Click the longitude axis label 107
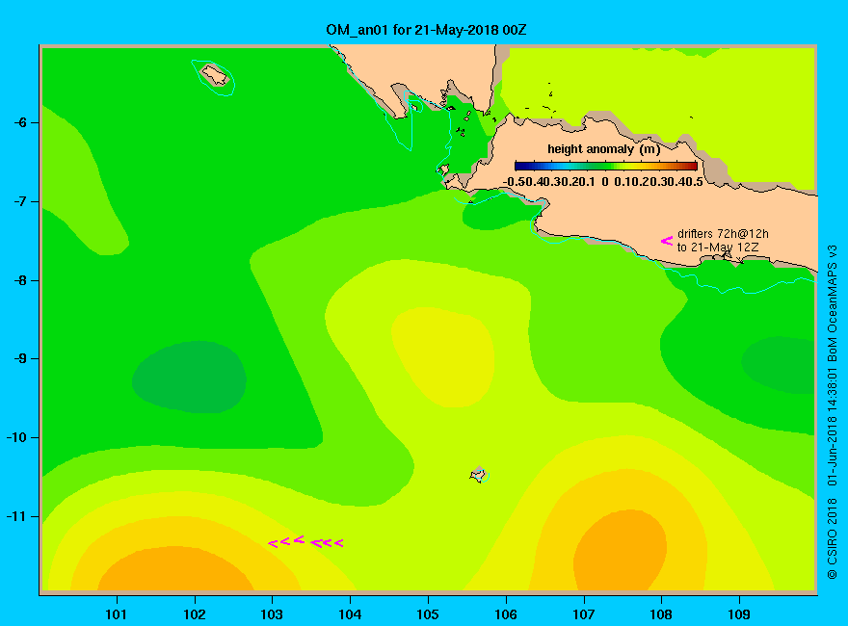The image size is (848, 626). coord(584,614)
